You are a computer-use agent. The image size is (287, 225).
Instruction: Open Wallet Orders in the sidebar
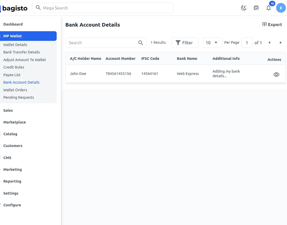(15, 90)
